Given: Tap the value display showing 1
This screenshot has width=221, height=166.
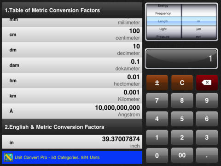Looking at the screenshot, I should click(x=181, y=59).
